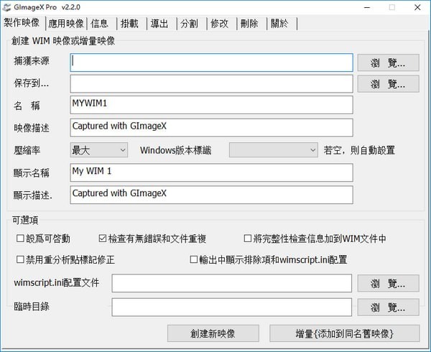Click the 名稱 field containing MYWIM1

coord(211,105)
